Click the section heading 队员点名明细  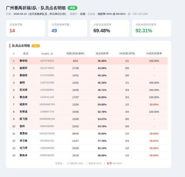pyautogui.click(x=21, y=46)
